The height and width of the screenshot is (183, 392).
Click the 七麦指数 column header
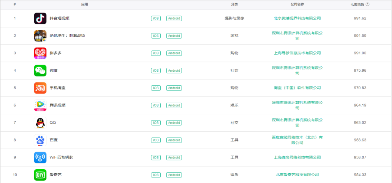tap(357, 4)
